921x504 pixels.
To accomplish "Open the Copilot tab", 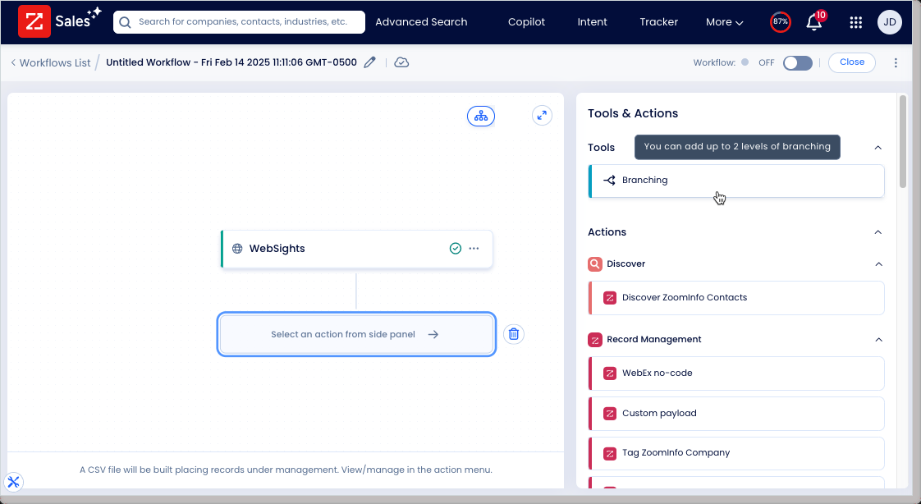I will coord(526,21).
